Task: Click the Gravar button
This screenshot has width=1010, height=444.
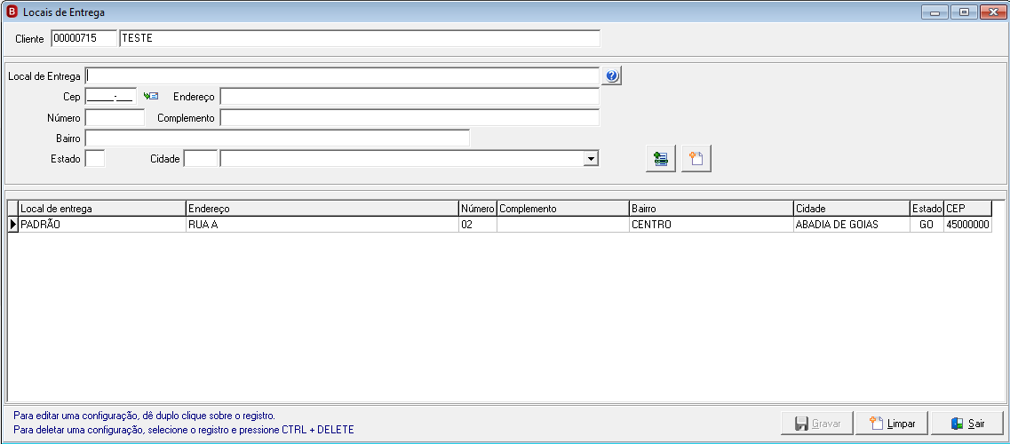Action: coord(816,424)
